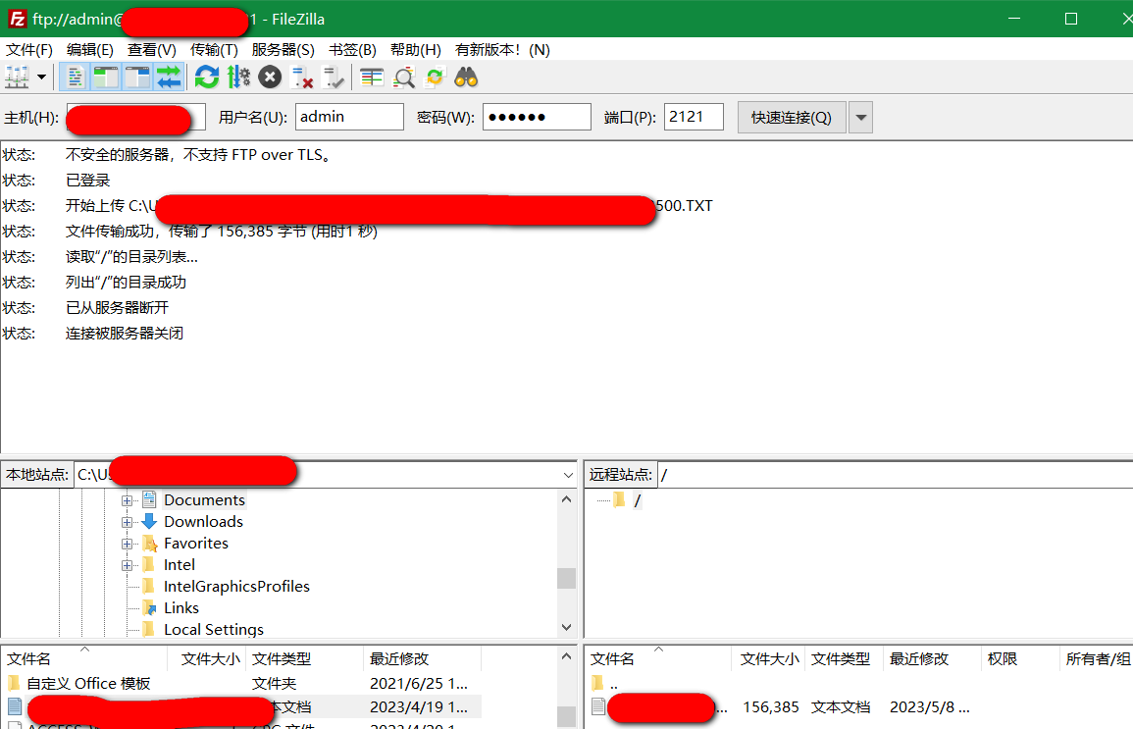Screen dimensions: 1133x729
Task: Open directory listing filters dialog
Action: [372, 78]
